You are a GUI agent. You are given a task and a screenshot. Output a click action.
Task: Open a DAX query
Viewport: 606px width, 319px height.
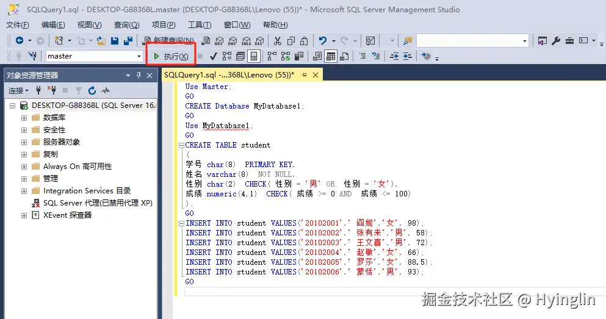(x=259, y=40)
